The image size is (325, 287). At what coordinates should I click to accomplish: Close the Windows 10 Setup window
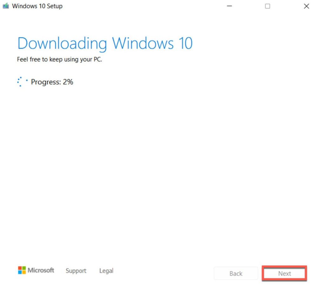(306, 6)
